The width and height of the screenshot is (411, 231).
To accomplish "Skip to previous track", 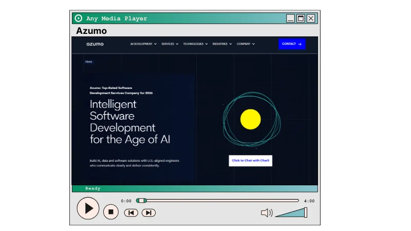I will [131, 213].
